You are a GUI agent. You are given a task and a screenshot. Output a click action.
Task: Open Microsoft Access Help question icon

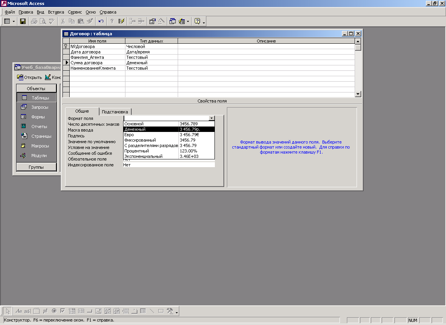coord(197,21)
